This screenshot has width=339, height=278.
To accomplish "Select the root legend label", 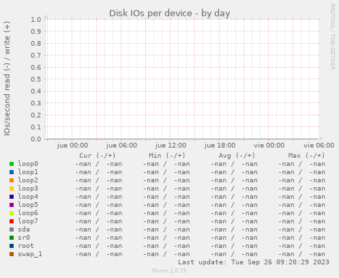I will pyautogui.click(x=26, y=246).
